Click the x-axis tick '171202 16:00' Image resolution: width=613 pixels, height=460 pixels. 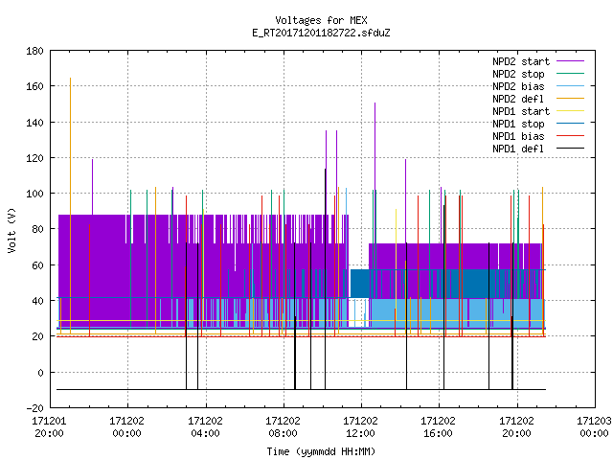[439, 427]
